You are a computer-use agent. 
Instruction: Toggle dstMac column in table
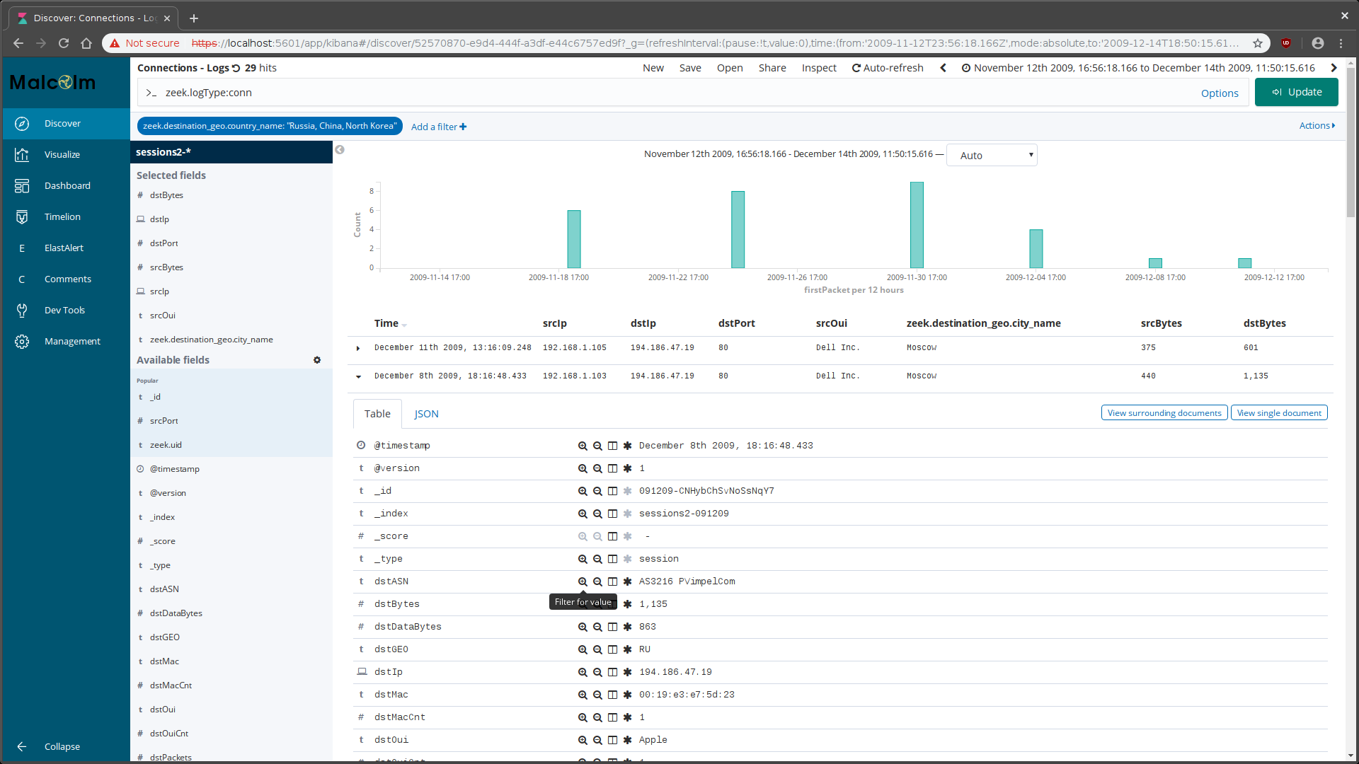pos(612,695)
